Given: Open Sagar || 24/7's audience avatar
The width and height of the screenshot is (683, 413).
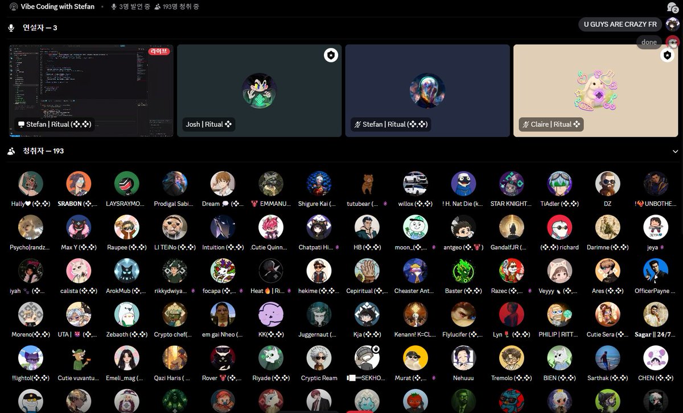Looking at the screenshot, I should (656, 315).
